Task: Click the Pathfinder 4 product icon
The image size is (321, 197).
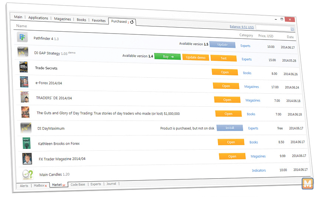Action: click(22, 37)
